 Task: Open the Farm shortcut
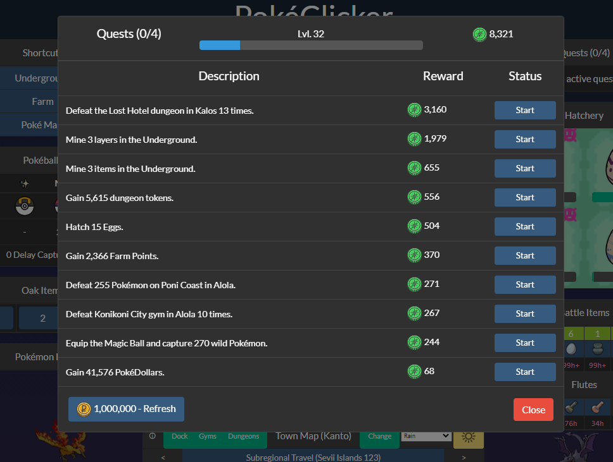coord(29,102)
